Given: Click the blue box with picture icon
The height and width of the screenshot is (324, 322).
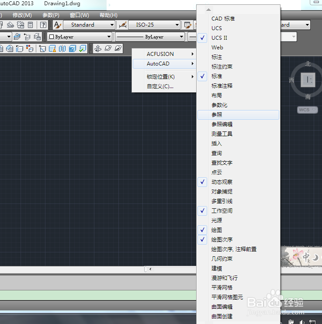Looking at the screenshot, I should tap(73, 48).
